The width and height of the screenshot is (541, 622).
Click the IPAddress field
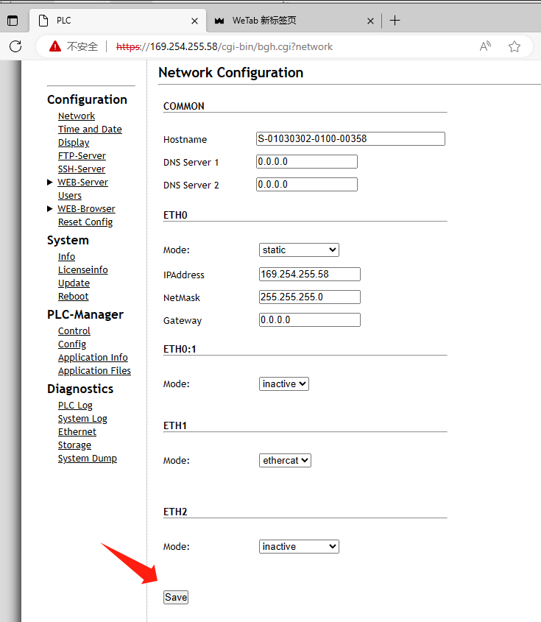pos(310,274)
